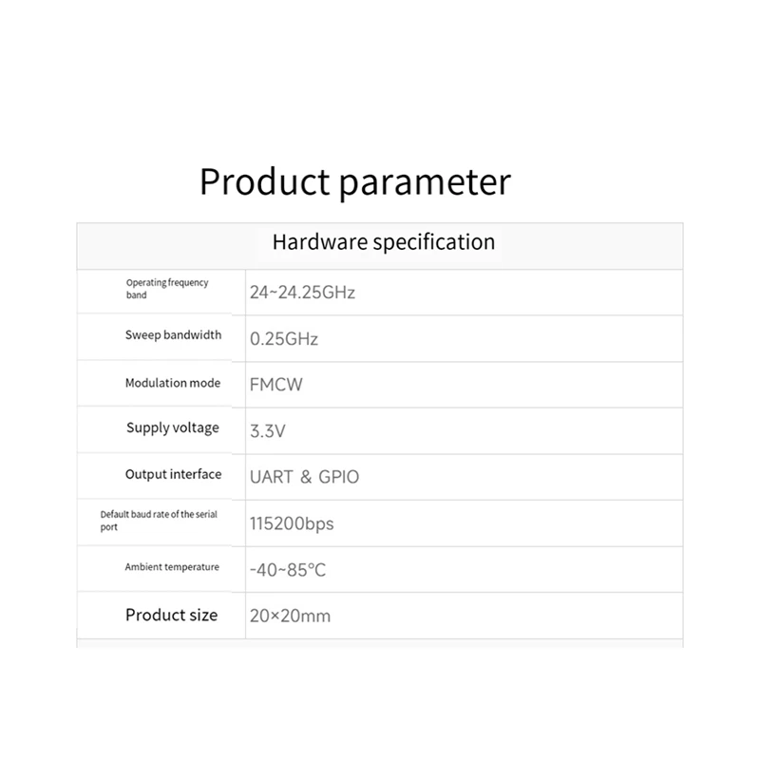Click the Output interface label

pyautogui.click(x=173, y=474)
